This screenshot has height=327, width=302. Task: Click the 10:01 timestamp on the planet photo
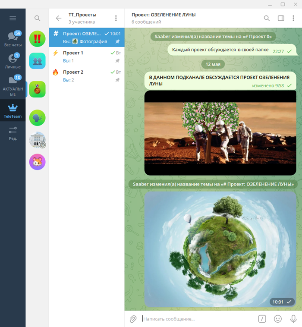click(x=278, y=302)
